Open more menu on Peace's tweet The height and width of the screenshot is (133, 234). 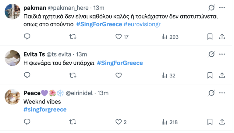[x=222, y=93]
